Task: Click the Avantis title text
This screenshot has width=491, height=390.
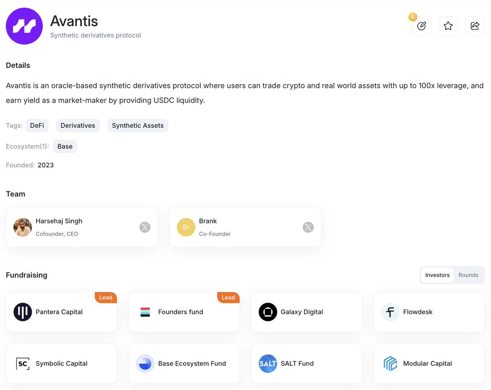Action: point(74,21)
